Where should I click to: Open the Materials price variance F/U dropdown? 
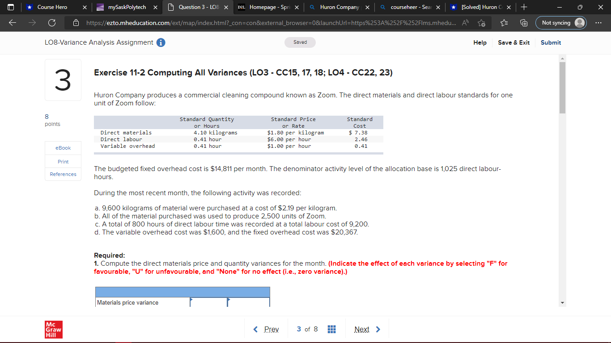[x=249, y=302]
